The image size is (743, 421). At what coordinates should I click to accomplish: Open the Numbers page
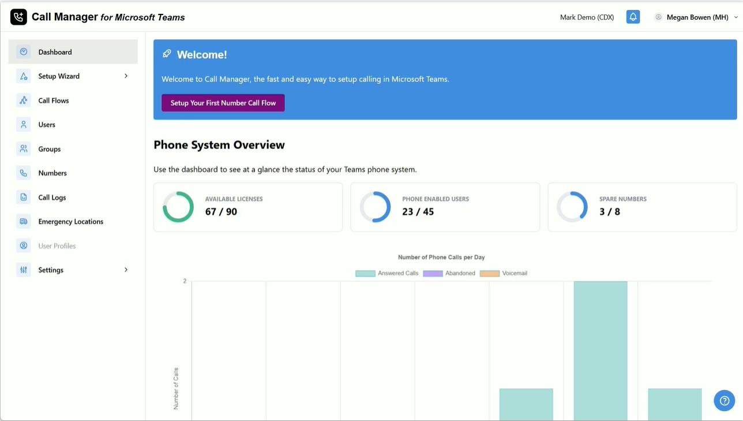pyautogui.click(x=73, y=173)
